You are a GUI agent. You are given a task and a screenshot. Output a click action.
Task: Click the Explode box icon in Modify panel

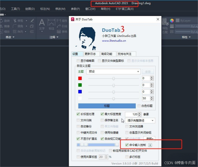[x=32, y=26]
